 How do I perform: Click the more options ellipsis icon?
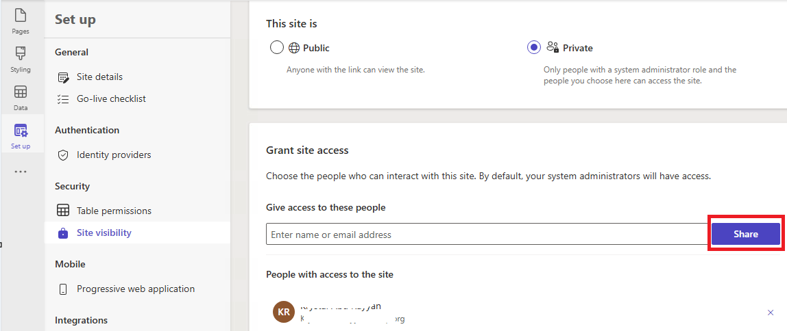tap(21, 172)
